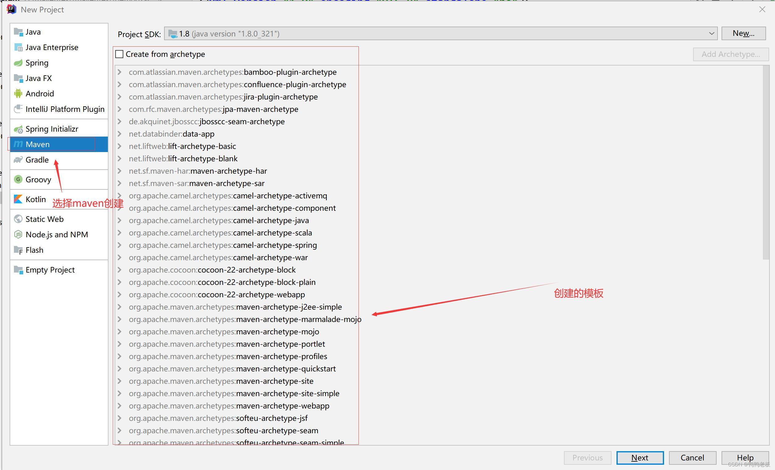Select Java Enterprise project type
The width and height of the screenshot is (775, 470).
[52, 48]
